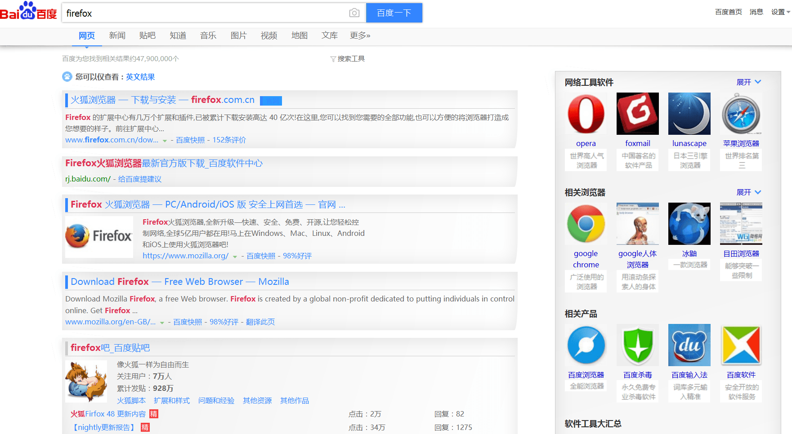Viewport: 792px width, 434px height.
Task: Click the 搜索工具 text button
Action: point(351,59)
